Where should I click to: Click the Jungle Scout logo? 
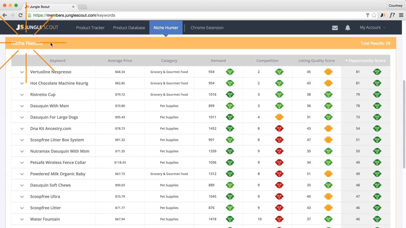coord(37,28)
